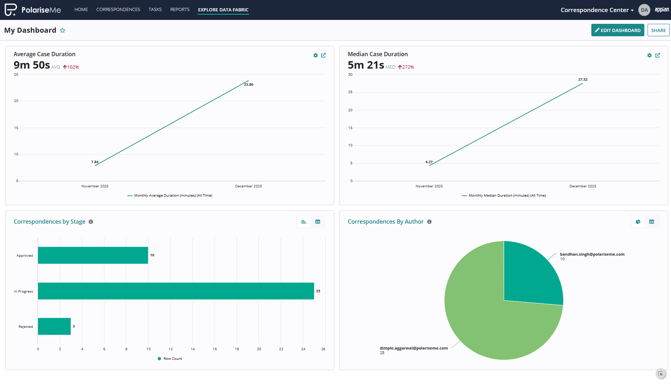
Task: Pop out the Median Case Duration chart
Action: click(x=657, y=55)
